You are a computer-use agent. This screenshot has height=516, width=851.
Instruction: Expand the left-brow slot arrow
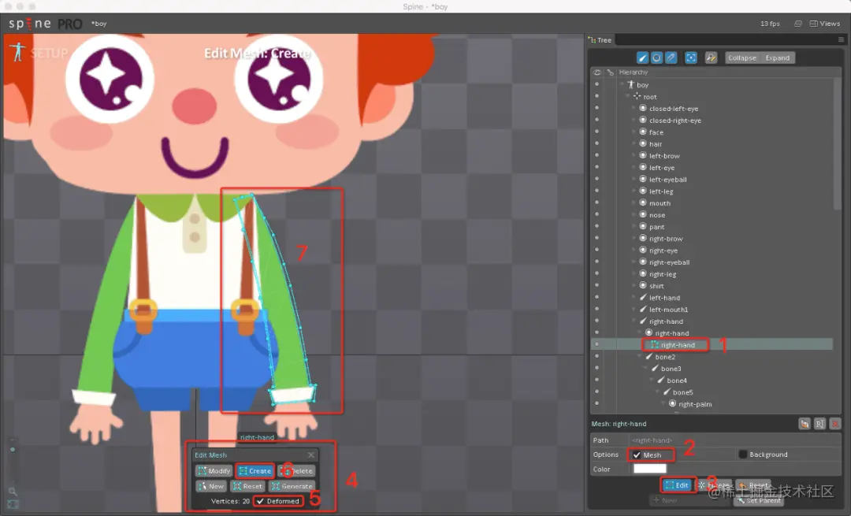(634, 155)
